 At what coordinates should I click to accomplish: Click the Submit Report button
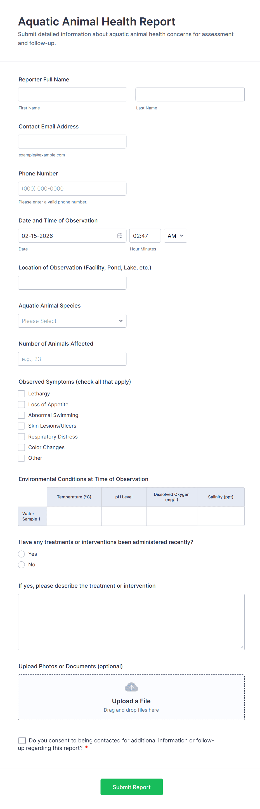click(x=131, y=787)
